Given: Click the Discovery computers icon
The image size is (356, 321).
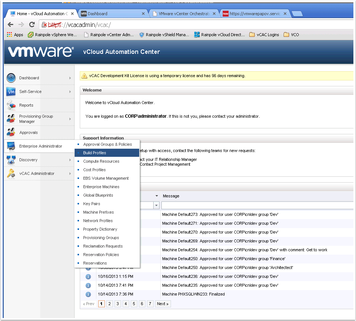Looking at the screenshot, I should (x=11, y=160).
